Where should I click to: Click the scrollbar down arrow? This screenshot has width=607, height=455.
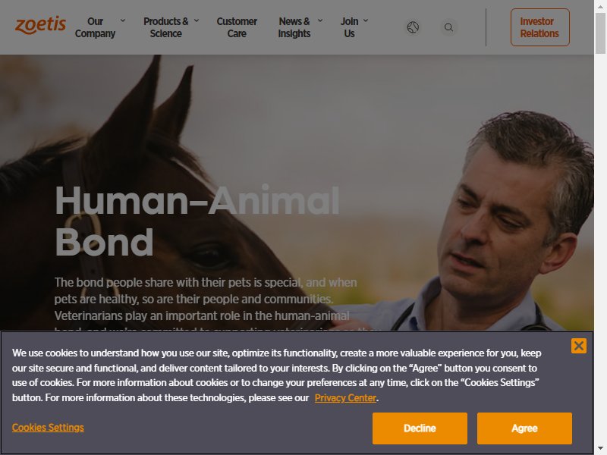pos(600,448)
